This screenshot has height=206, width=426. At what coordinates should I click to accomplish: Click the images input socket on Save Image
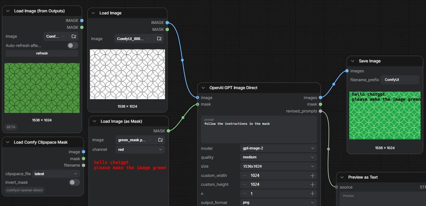[347, 71]
